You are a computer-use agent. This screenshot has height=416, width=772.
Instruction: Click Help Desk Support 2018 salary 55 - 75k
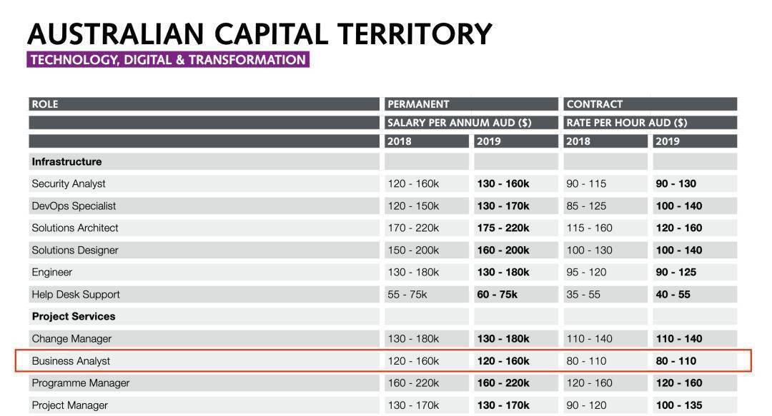coord(407,295)
